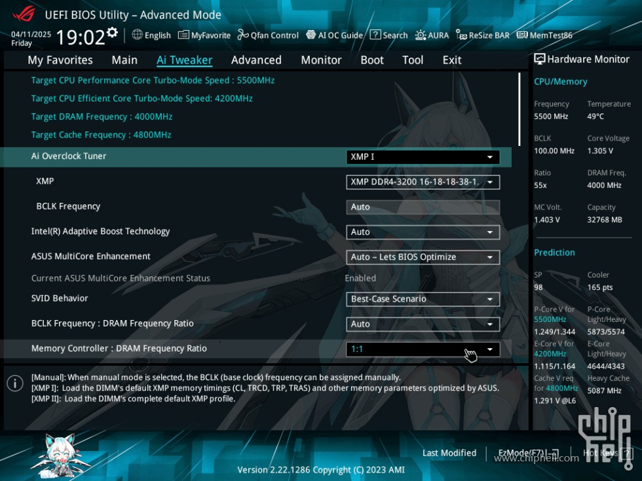This screenshot has width=642, height=481.
Task: Open AURA lighting icon
Action: coord(420,35)
